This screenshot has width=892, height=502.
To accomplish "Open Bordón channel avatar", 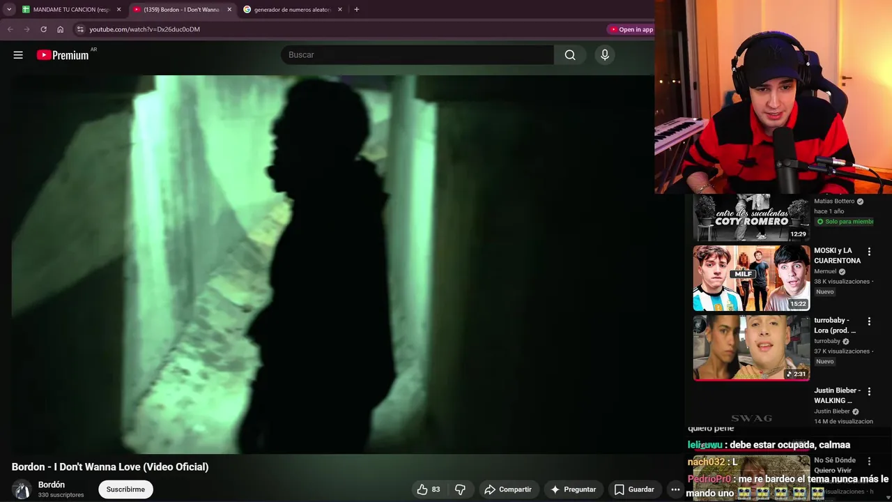I will (x=22, y=489).
